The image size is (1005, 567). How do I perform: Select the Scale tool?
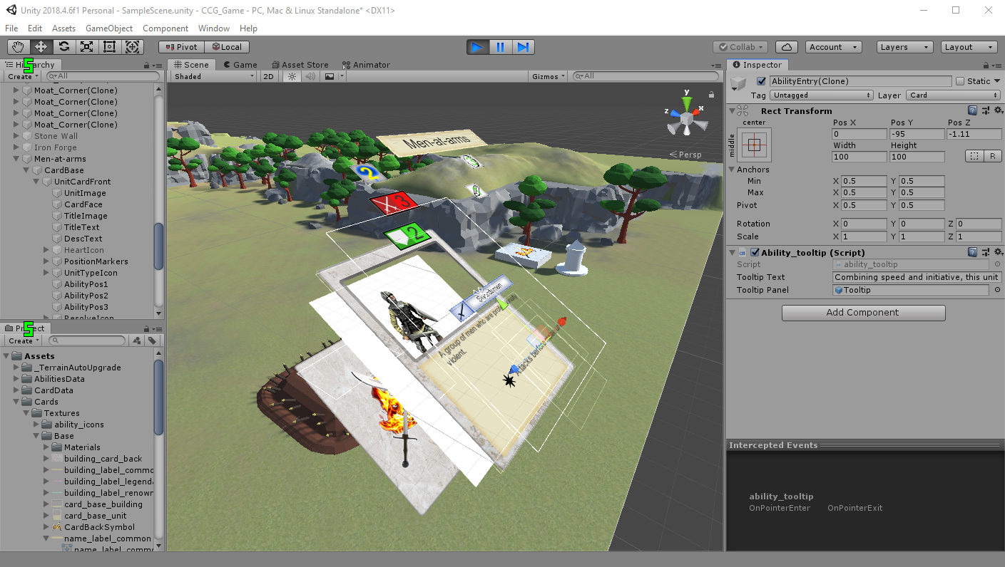[x=86, y=47]
